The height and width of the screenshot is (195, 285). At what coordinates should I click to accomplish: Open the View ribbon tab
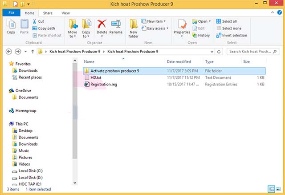(x=65, y=13)
